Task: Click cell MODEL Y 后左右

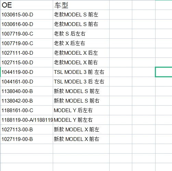Action: (x=81, y=110)
